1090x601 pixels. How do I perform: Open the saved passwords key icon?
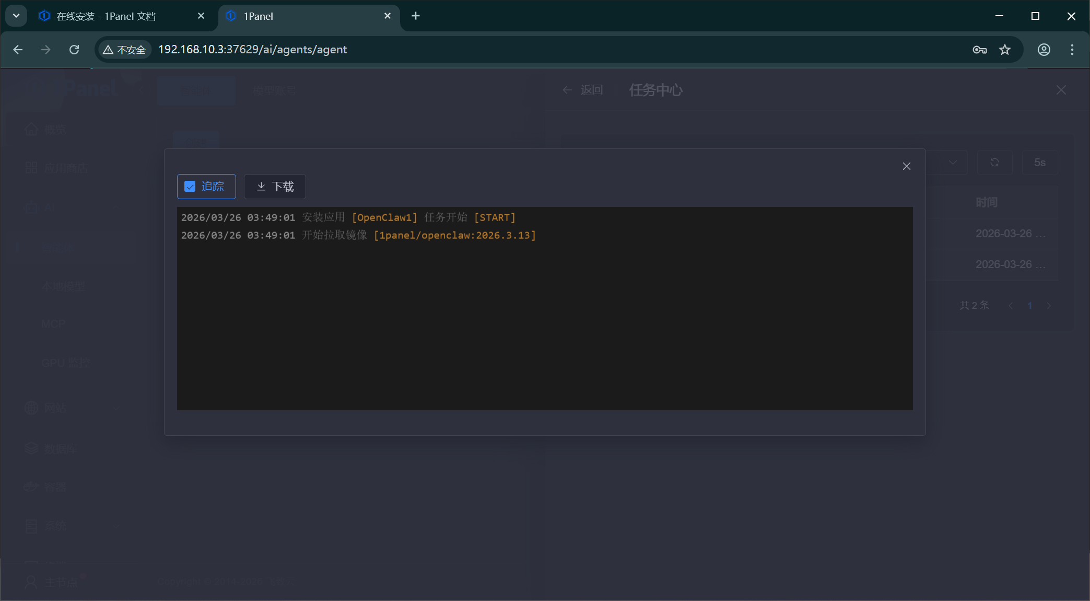(979, 50)
